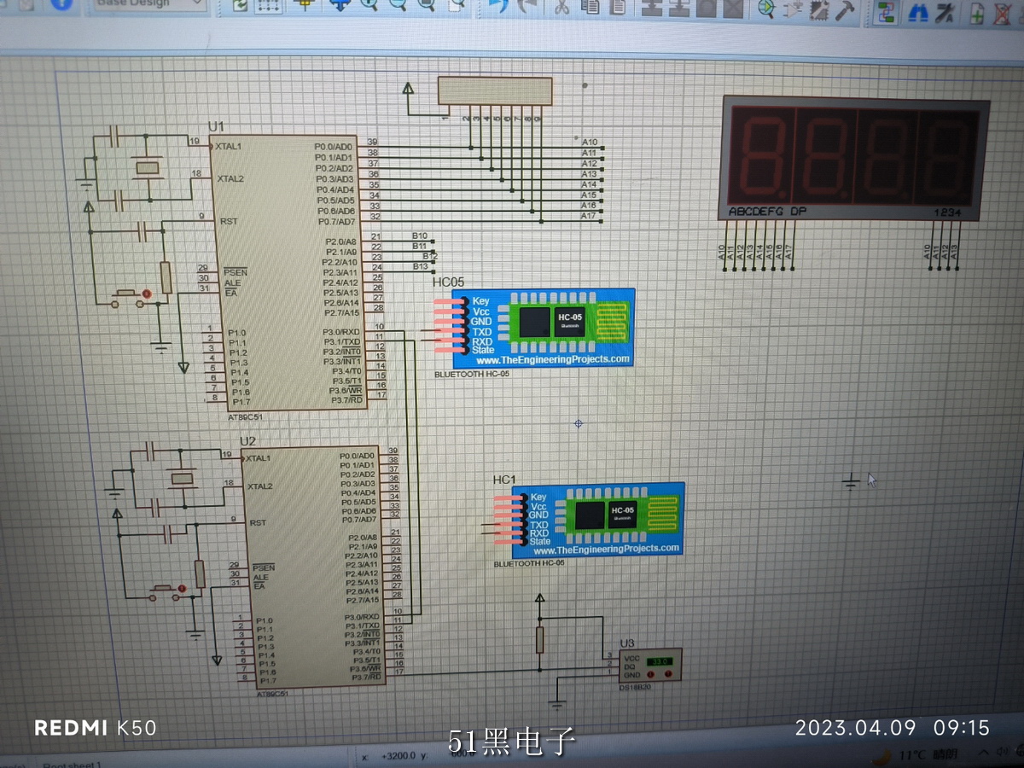Click the U1 component label

(216, 126)
